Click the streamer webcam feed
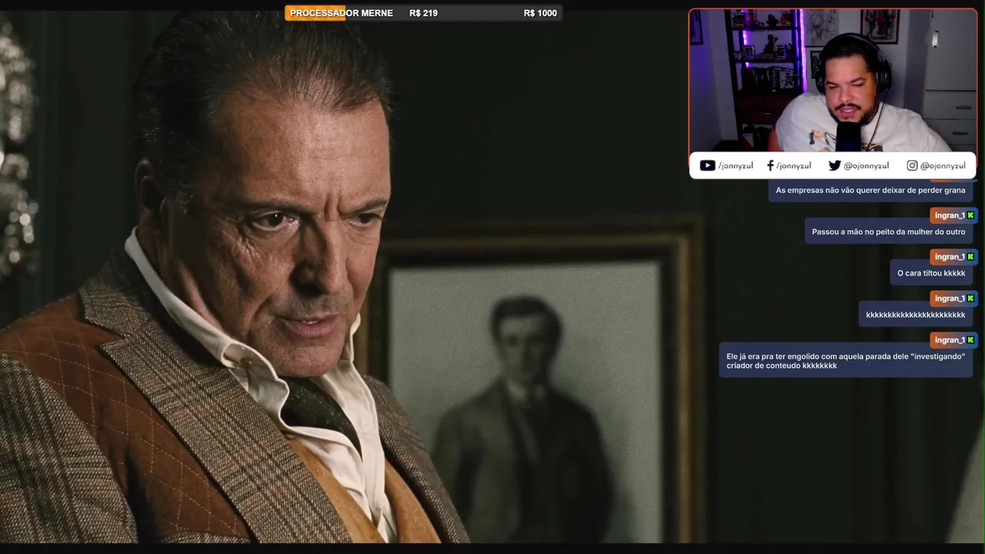Image resolution: width=985 pixels, height=554 pixels. 833,81
